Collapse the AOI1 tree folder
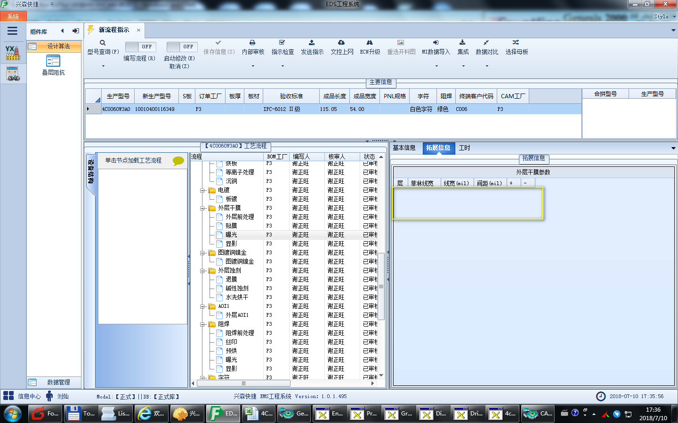Viewport: 678px width, 423px height. pyautogui.click(x=202, y=306)
